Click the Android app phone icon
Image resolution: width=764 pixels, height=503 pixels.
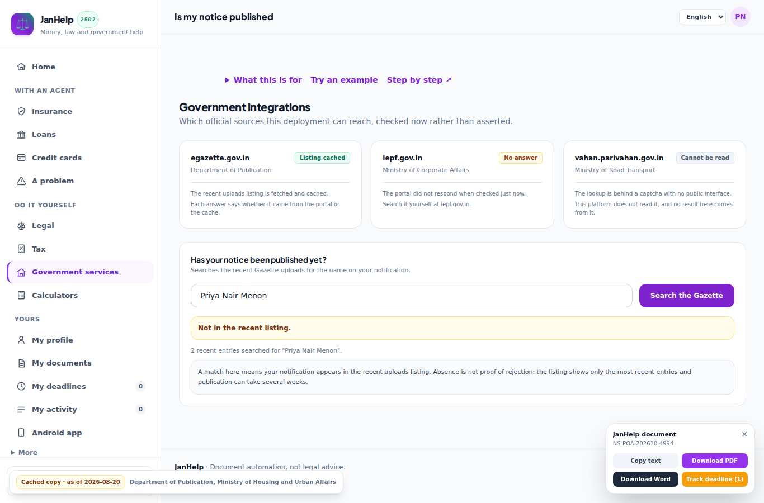21,433
